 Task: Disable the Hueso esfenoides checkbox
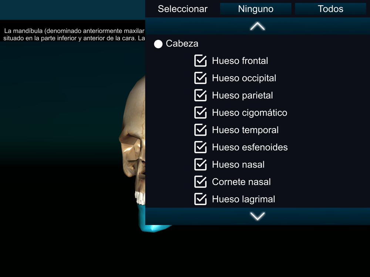[x=200, y=147]
